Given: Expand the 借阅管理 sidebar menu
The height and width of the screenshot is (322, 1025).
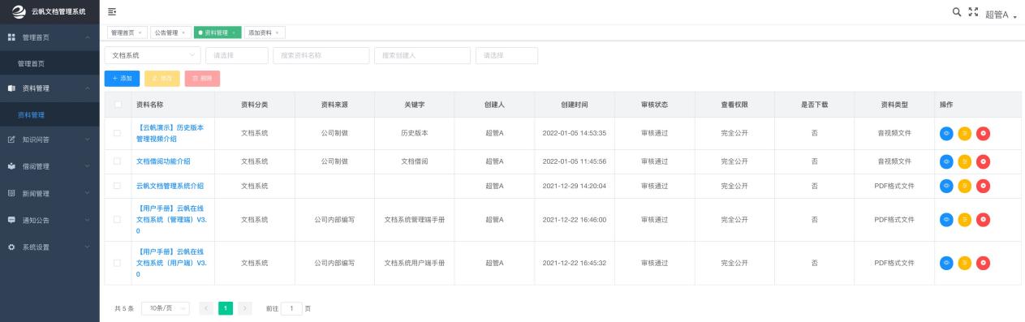Looking at the screenshot, I should coord(50,166).
